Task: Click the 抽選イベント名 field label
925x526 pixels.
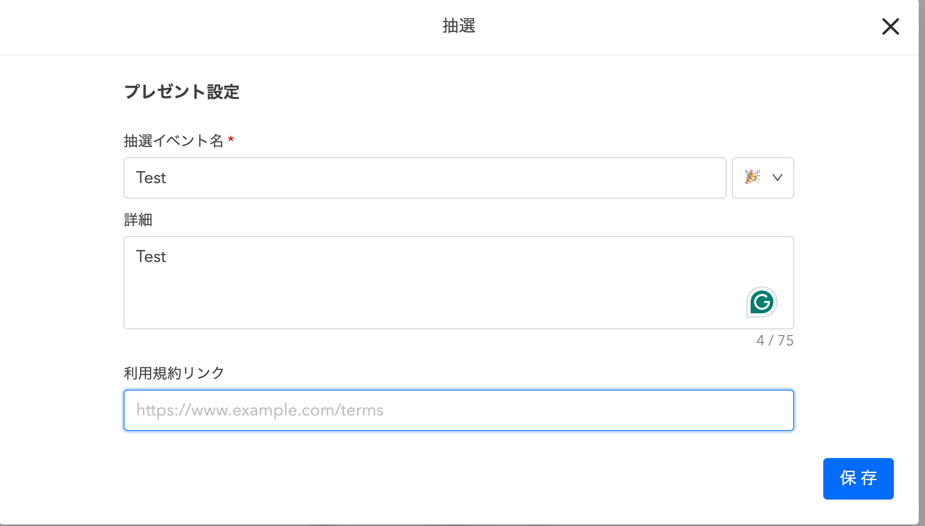Action: tap(173, 141)
